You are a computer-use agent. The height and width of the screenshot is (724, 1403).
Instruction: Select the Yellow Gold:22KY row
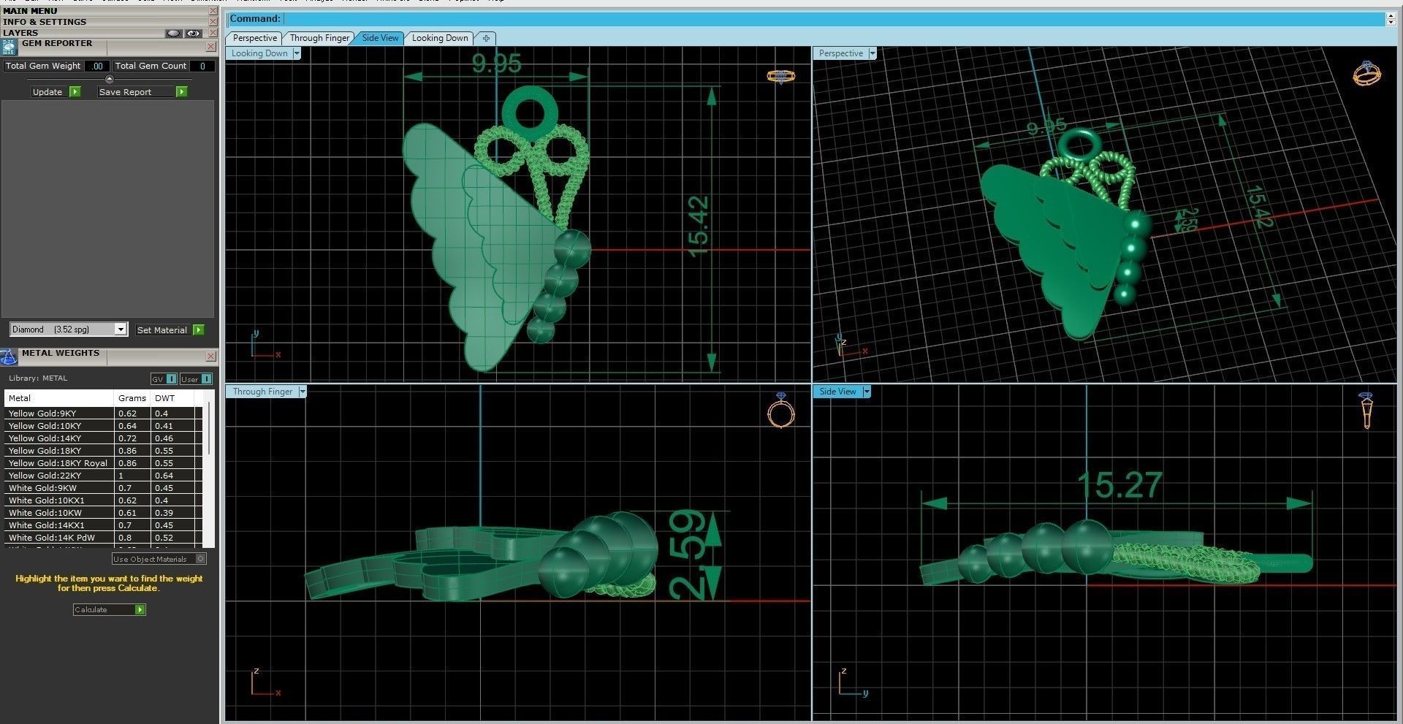(103, 476)
